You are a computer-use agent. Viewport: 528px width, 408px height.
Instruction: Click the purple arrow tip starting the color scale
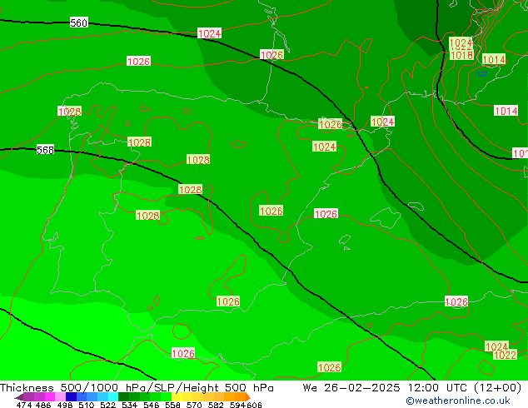tap(18, 398)
